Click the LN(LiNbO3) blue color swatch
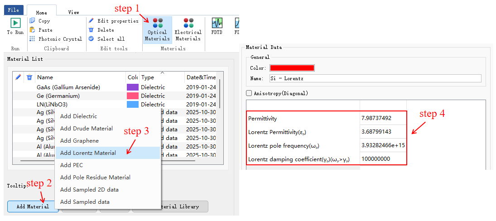Image resolution: width=496 pixels, height=221 pixels. pos(133,104)
